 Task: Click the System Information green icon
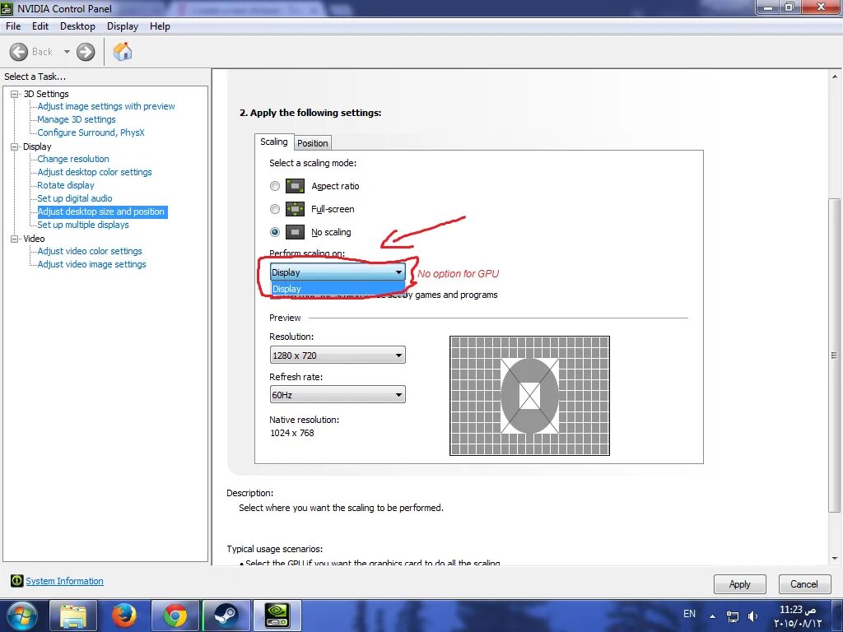(x=16, y=580)
